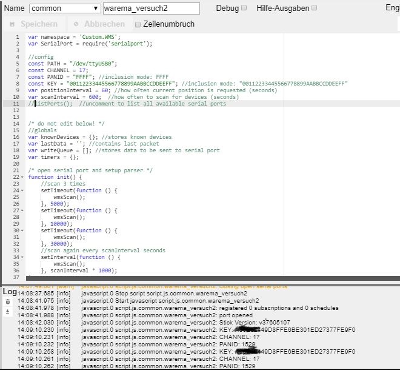Click the "//config" comment line
The image size is (400, 370).
point(41,57)
